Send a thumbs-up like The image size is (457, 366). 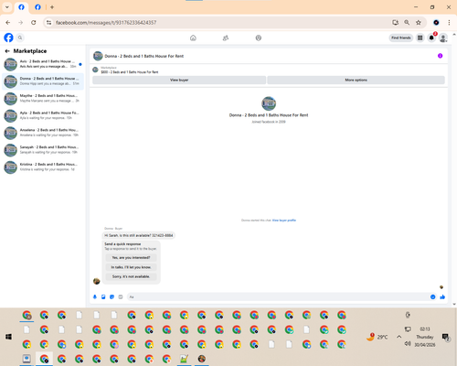coord(442,297)
